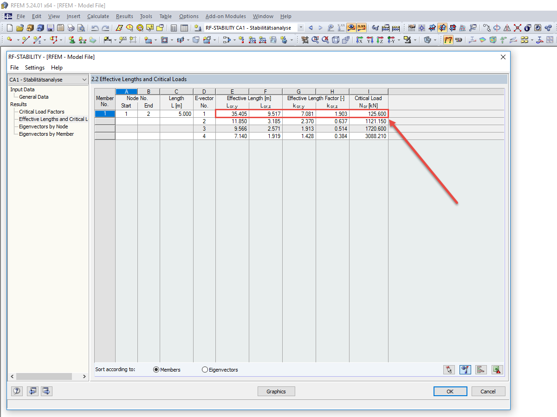Select Eigenvectors by Member tree item

click(x=46, y=134)
